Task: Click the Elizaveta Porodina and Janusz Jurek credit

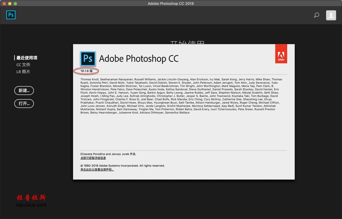Action: click(108, 154)
